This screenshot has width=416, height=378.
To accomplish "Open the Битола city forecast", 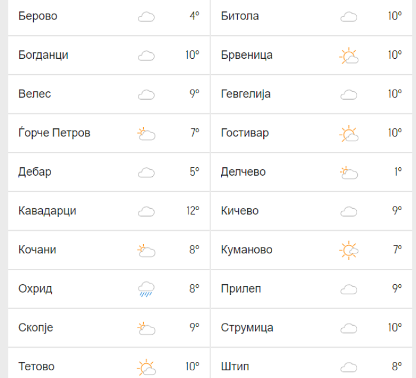I will (311, 16).
